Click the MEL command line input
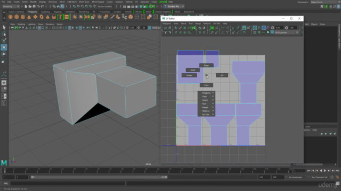Image resolution: width=341 pixels, height=191 pixels. [x=68, y=184]
